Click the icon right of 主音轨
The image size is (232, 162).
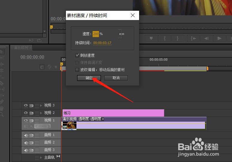coord(58,156)
